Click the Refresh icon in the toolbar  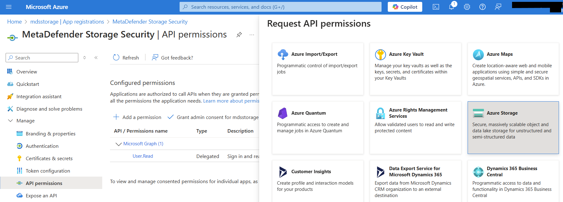[116, 58]
